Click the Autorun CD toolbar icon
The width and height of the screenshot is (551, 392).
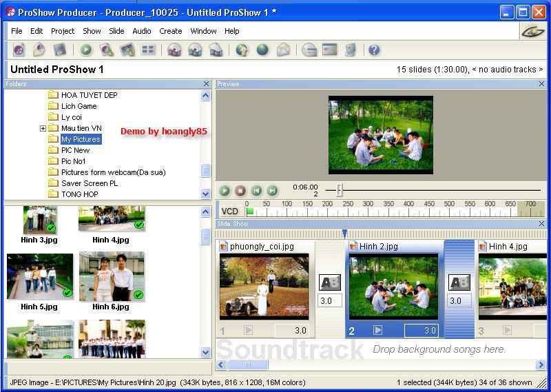[x=309, y=50]
